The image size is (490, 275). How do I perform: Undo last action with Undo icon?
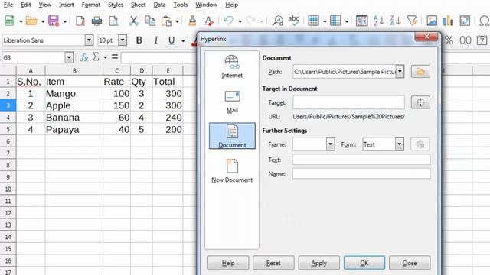[x=229, y=21]
